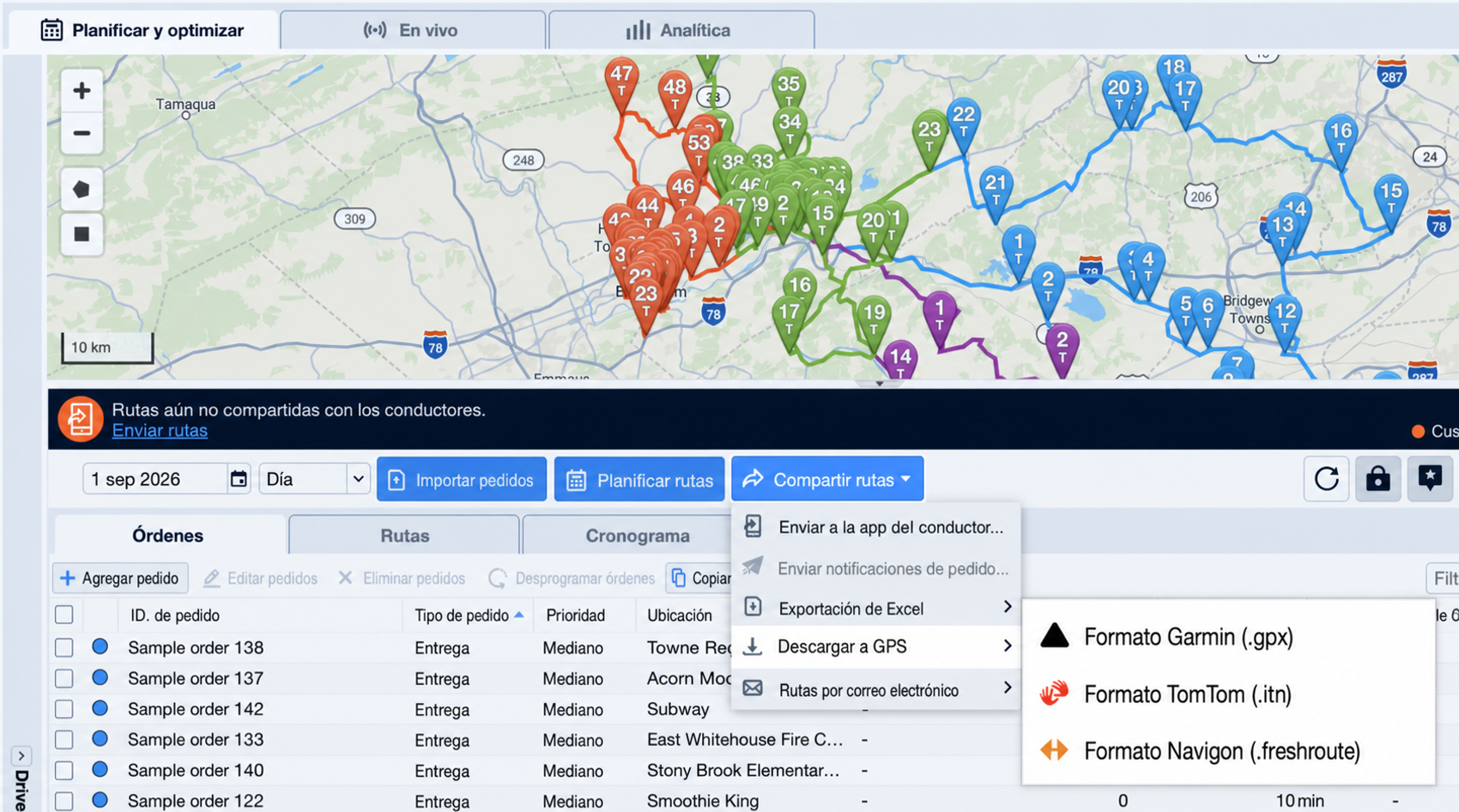Collapse the map with bottom arrow handle

(x=879, y=384)
